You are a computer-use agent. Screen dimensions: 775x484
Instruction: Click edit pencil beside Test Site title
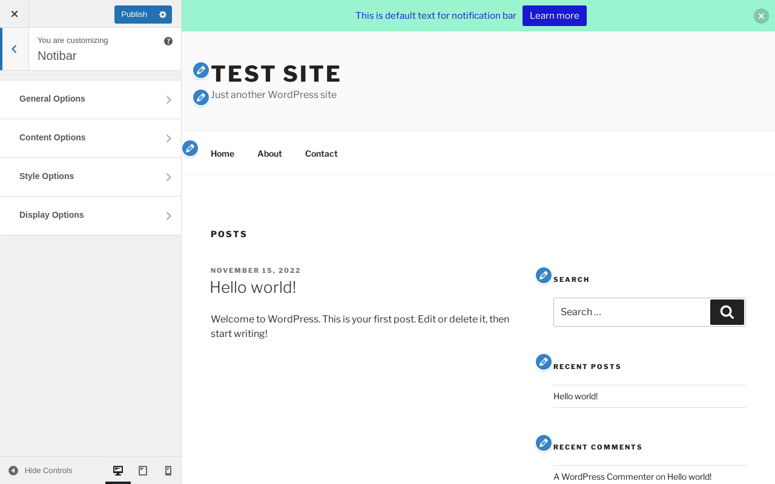201,71
